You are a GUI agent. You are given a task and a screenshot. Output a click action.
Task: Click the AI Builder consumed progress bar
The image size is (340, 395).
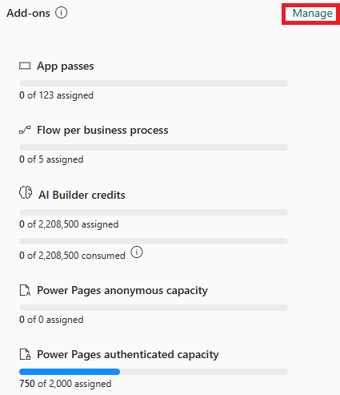[x=154, y=241]
